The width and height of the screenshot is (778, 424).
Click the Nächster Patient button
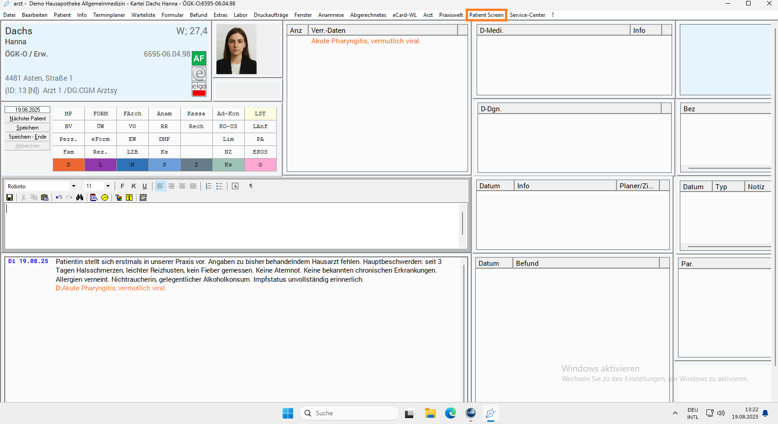tap(27, 119)
